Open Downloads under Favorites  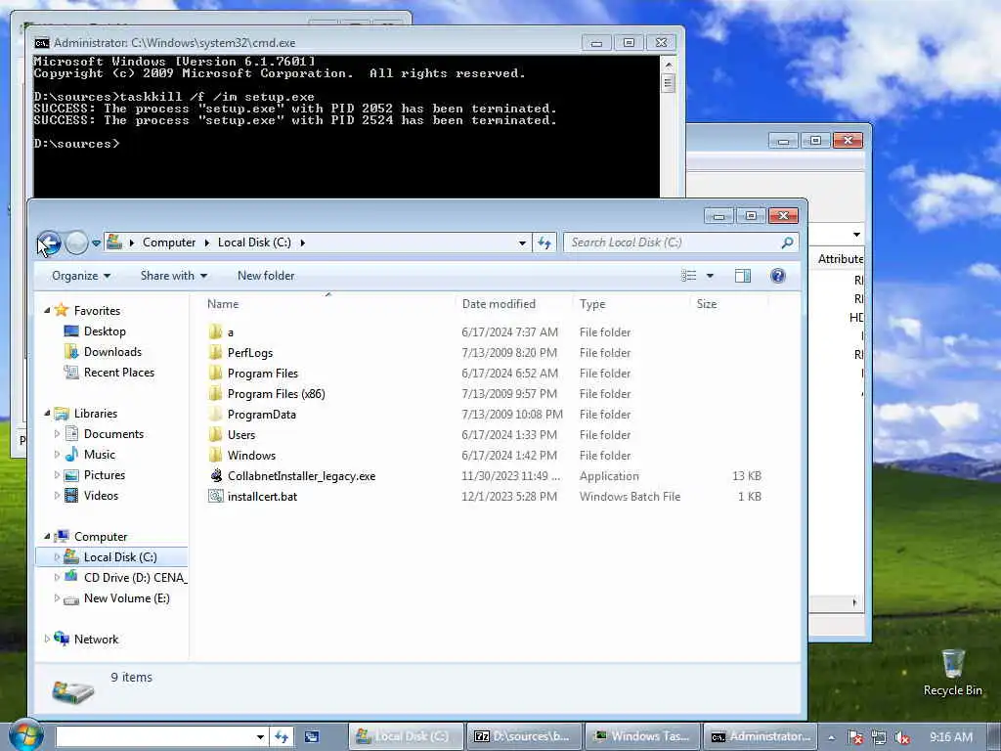point(112,351)
